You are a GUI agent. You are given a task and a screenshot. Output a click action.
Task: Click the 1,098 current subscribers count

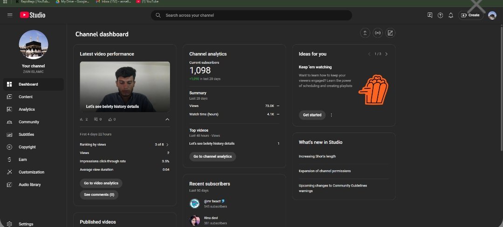pyautogui.click(x=200, y=70)
